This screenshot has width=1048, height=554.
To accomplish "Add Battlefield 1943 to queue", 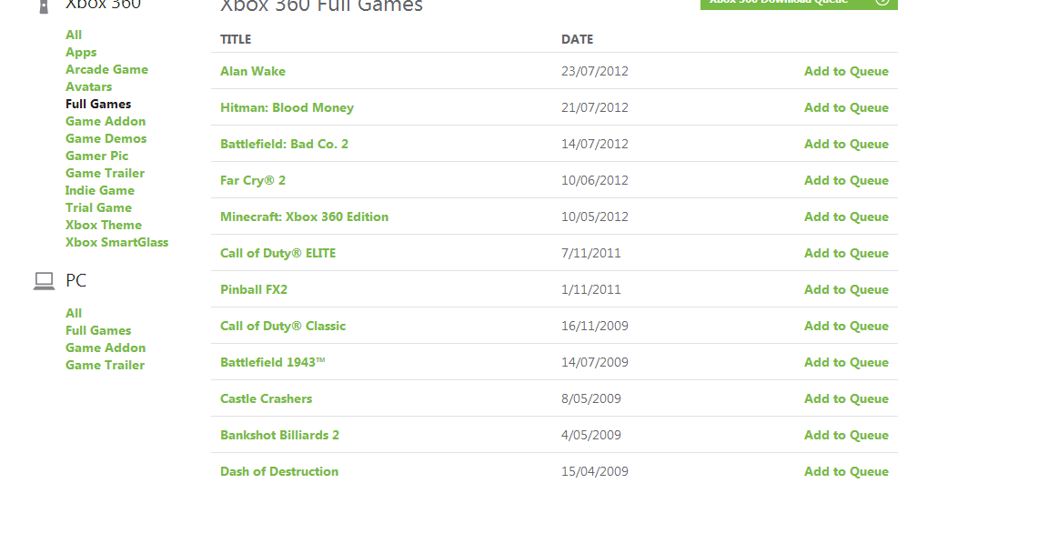I will tap(846, 362).
